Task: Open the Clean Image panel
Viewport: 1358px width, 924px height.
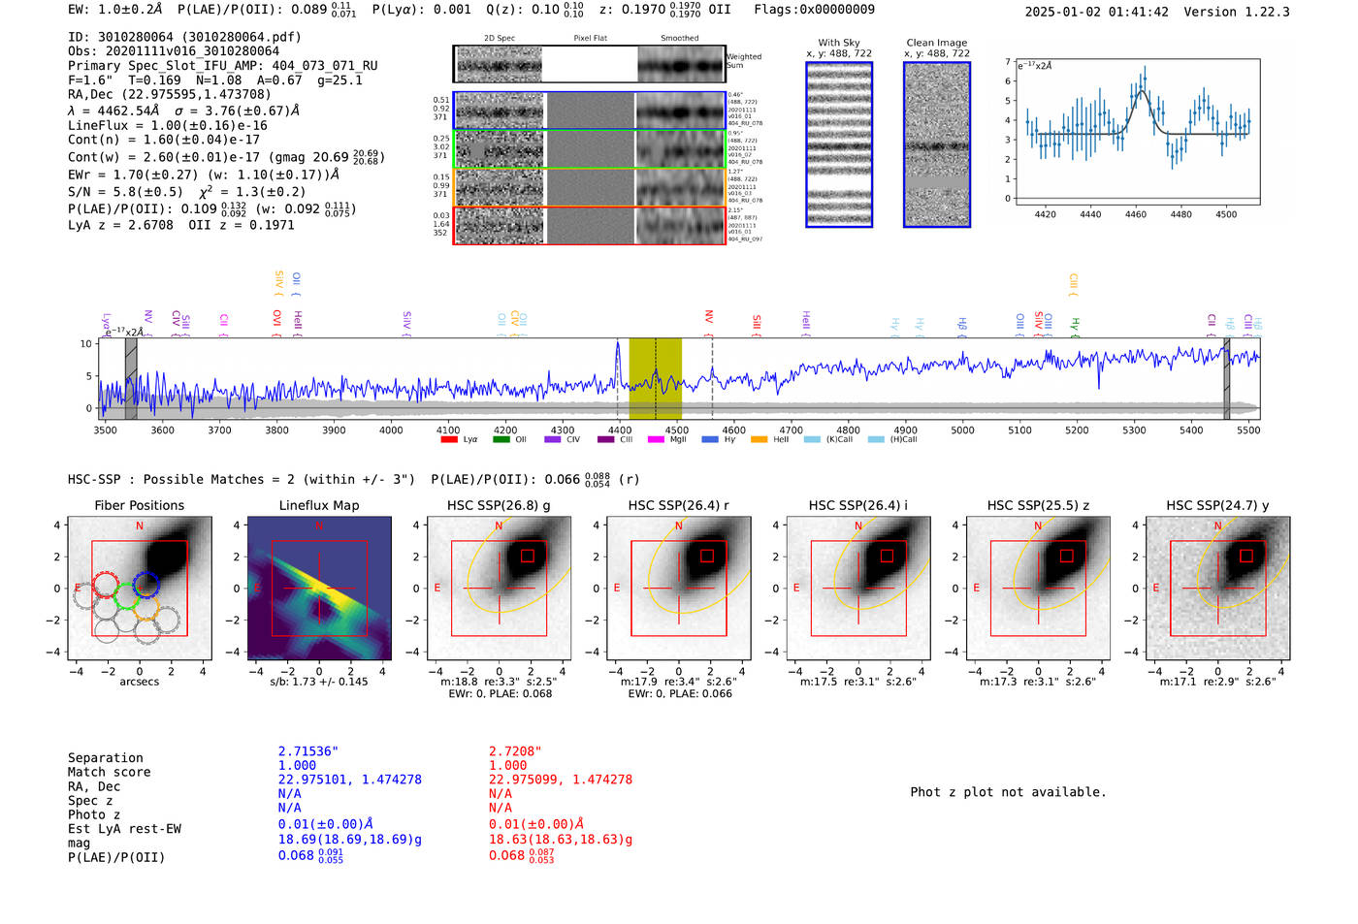Action: [x=937, y=144]
